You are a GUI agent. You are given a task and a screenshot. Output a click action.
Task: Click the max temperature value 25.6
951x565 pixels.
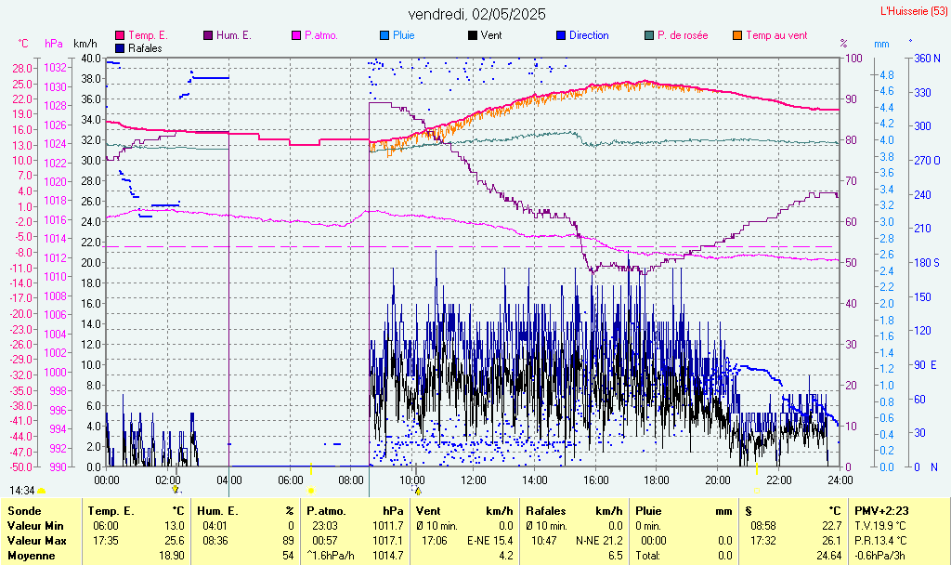(x=174, y=541)
